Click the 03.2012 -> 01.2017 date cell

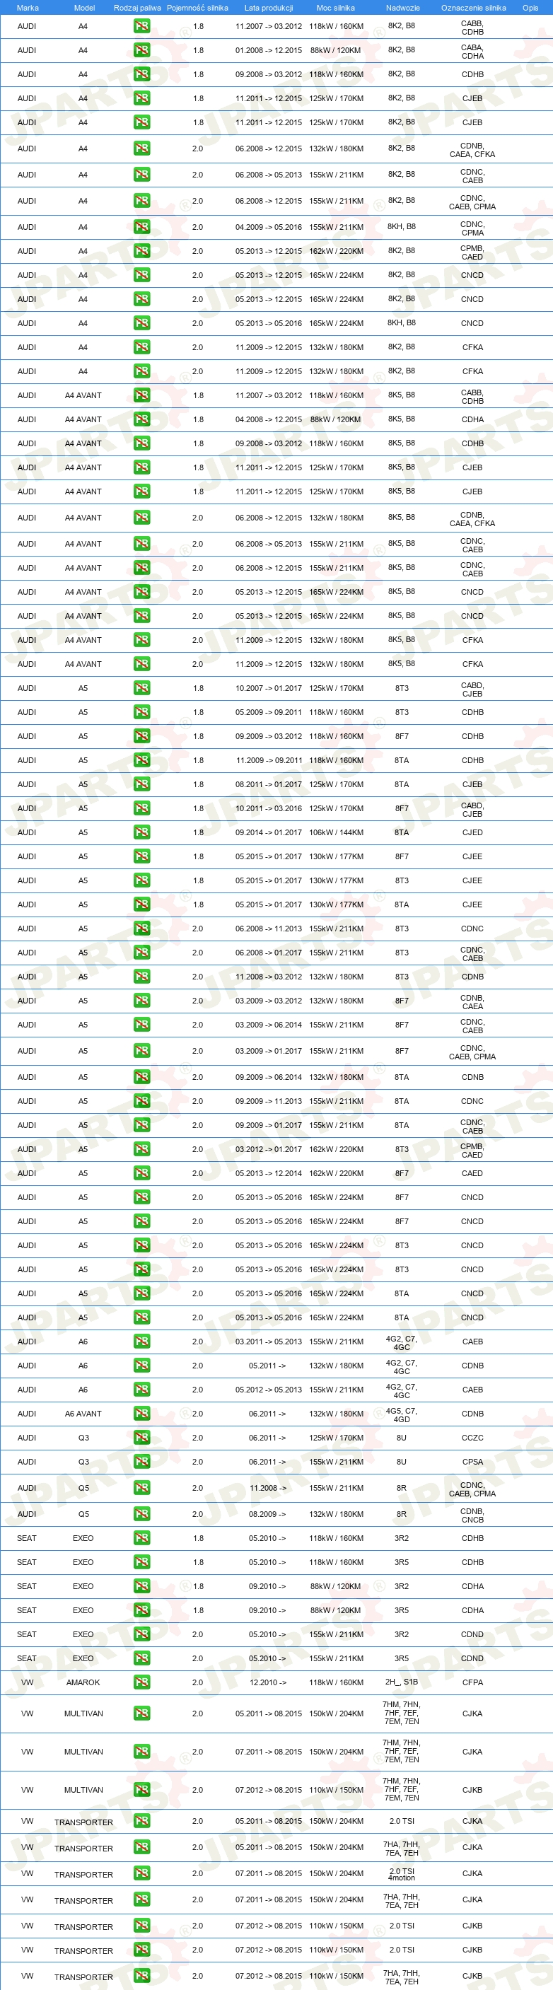click(x=269, y=1149)
